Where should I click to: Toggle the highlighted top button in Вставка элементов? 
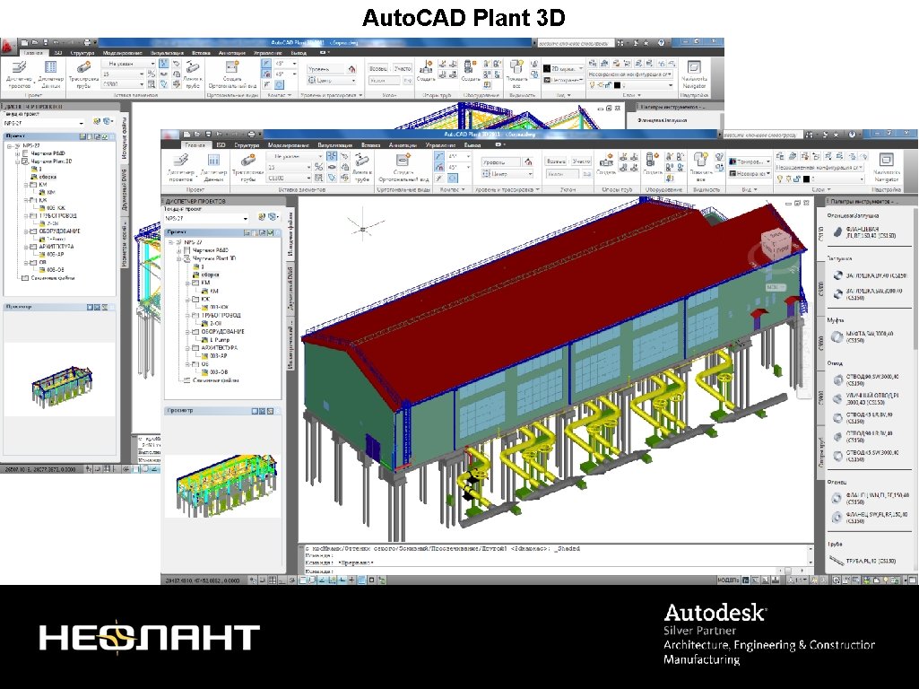(332, 156)
